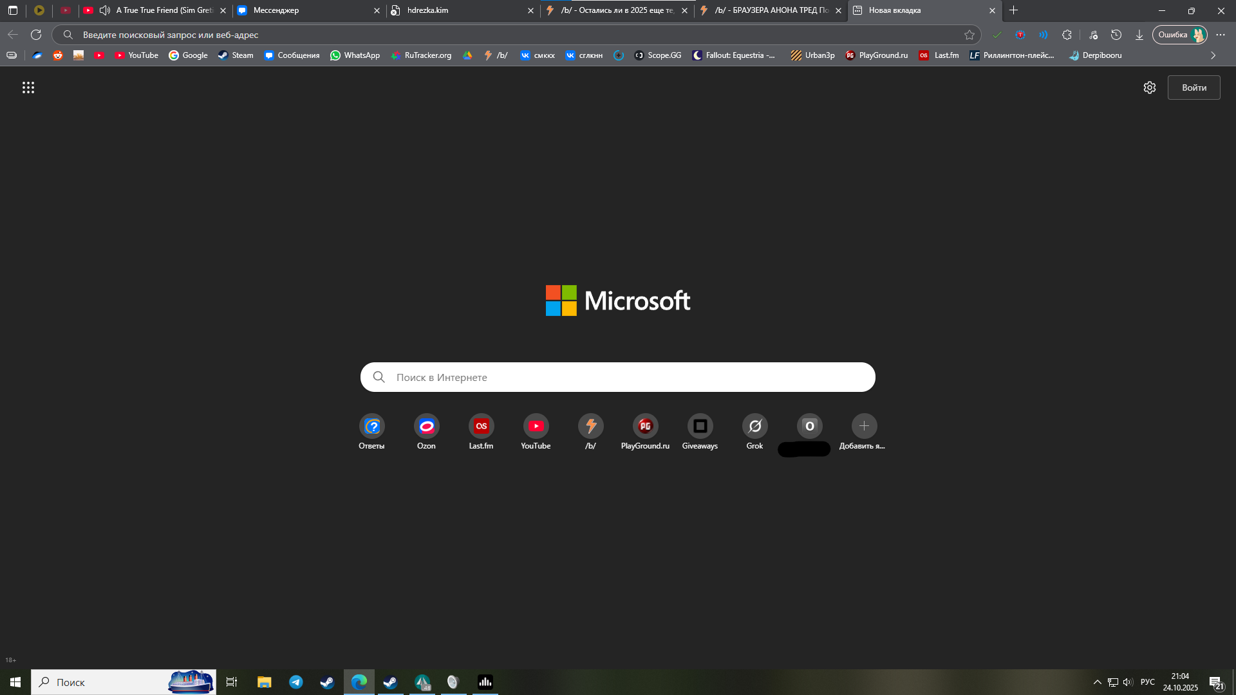Expand the bookmarks bar overflow chevron

1213,55
